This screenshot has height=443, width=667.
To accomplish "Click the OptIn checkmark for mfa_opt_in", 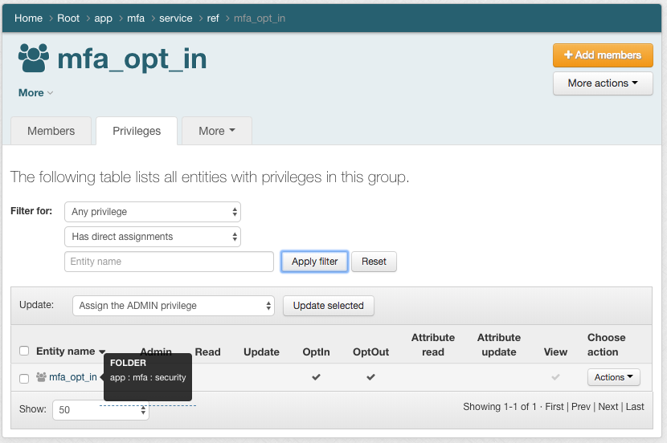I will (316, 377).
